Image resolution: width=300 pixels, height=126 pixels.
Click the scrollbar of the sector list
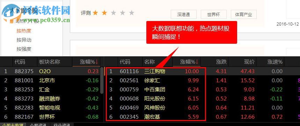102,80
